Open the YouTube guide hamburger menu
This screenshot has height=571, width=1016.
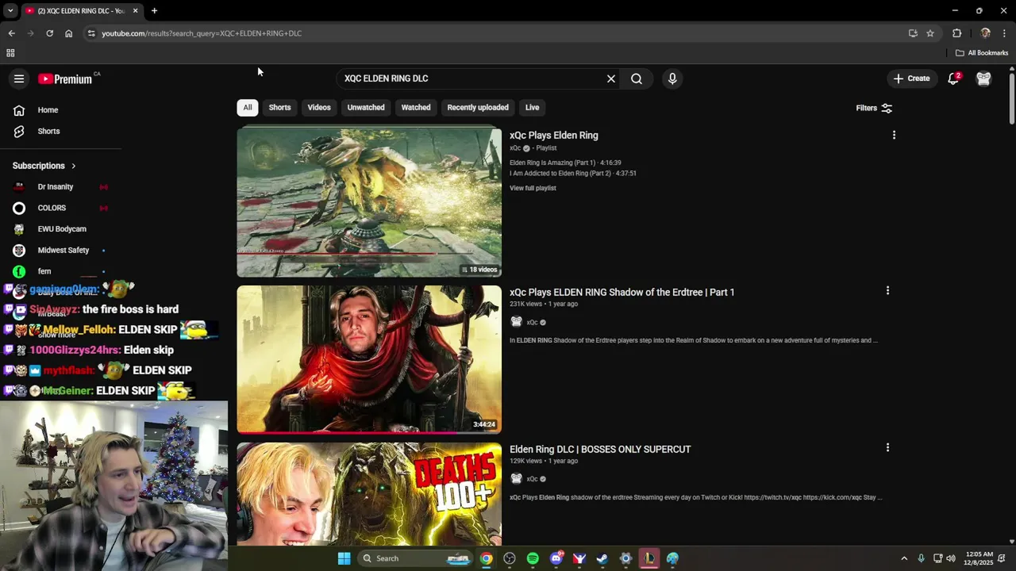pyautogui.click(x=19, y=79)
